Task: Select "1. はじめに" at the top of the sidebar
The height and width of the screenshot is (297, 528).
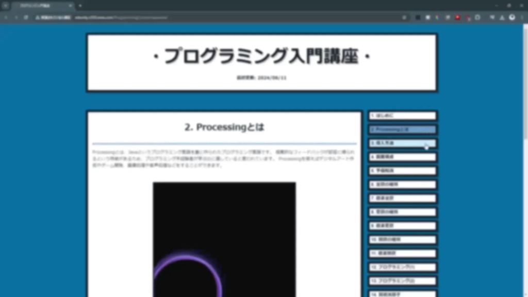Action: 402,115
